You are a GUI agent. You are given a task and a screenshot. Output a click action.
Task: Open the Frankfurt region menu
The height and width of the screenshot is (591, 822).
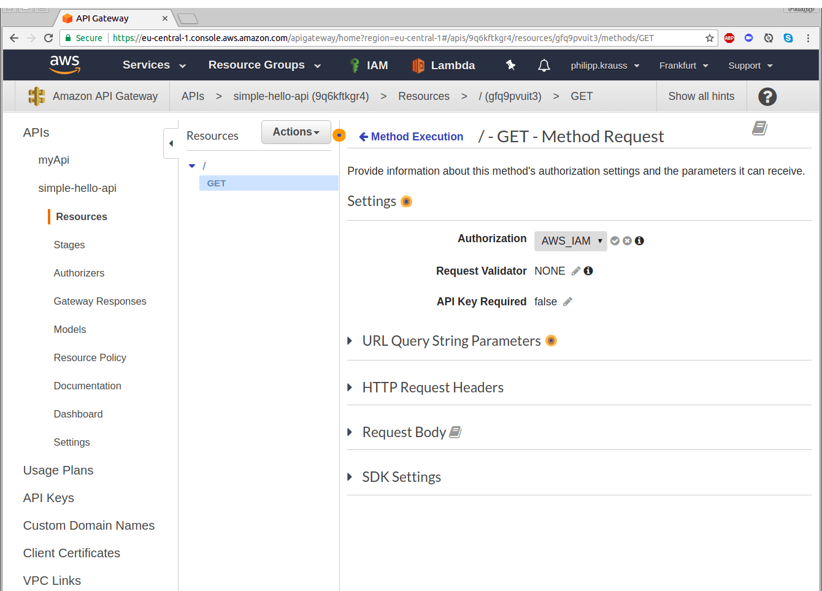click(x=683, y=66)
